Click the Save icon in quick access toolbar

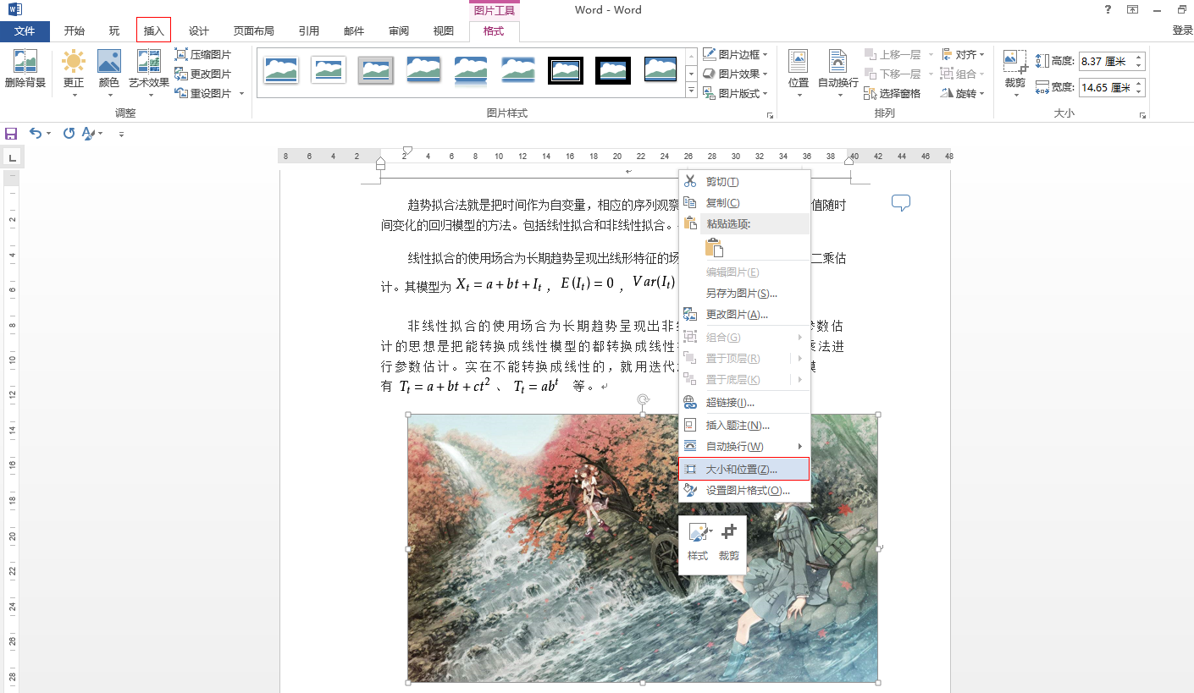pyautogui.click(x=11, y=134)
